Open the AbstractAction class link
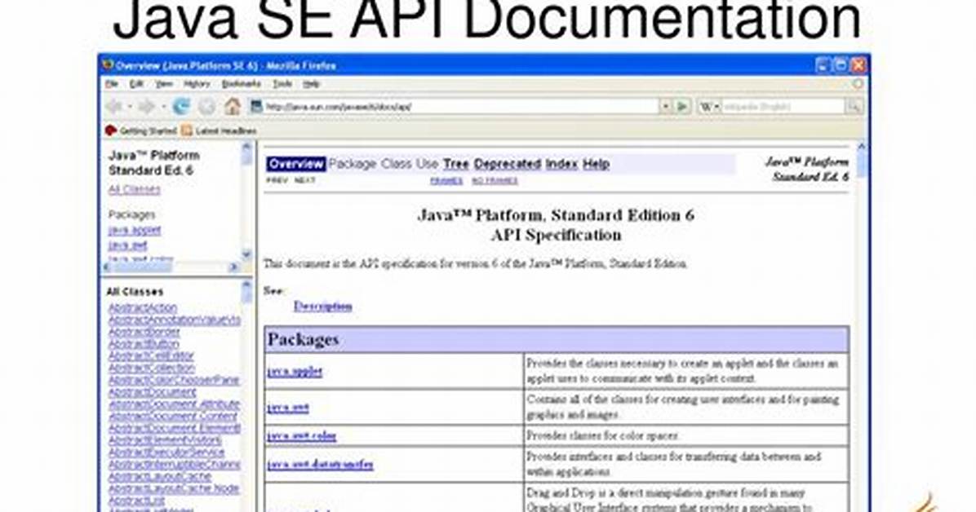Viewport: 976px width, 512px height. coord(143,308)
